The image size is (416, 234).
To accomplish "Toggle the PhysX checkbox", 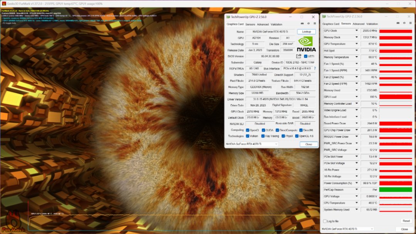I will point(283,136).
